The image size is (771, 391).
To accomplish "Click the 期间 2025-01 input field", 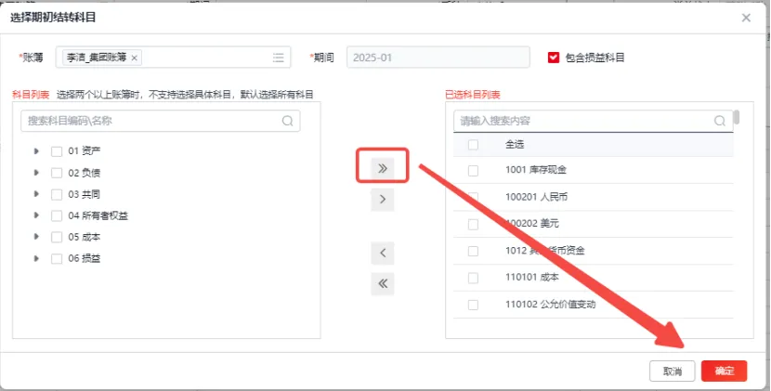I will point(438,58).
